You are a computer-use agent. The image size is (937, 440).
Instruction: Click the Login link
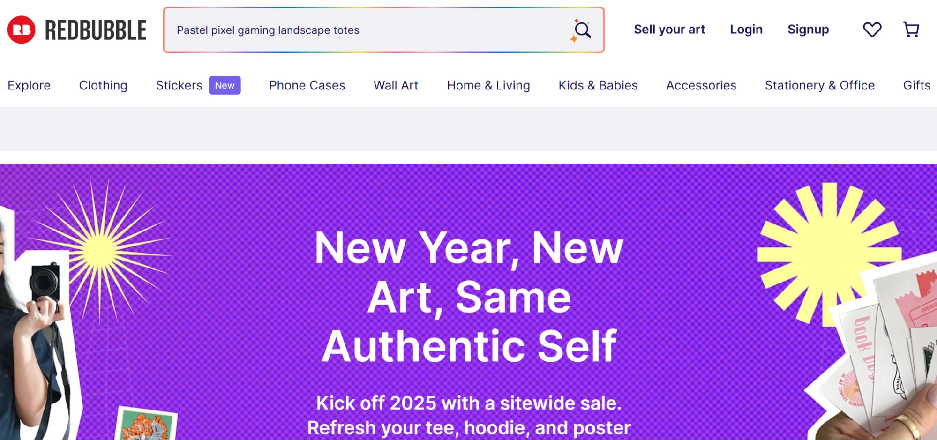pos(746,29)
